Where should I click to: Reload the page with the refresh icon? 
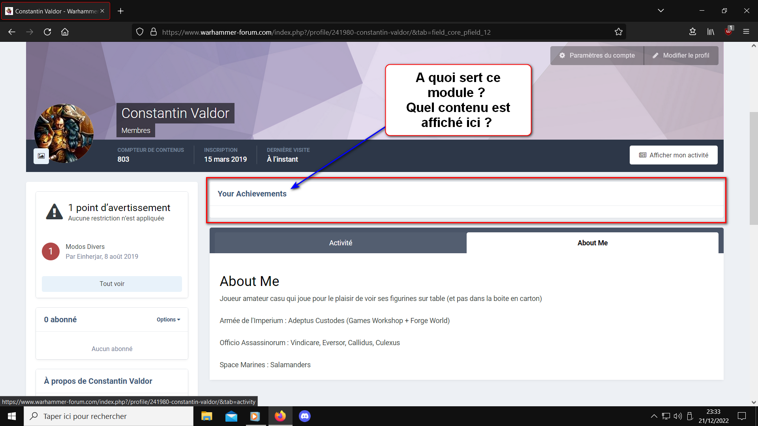click(47, 32)
